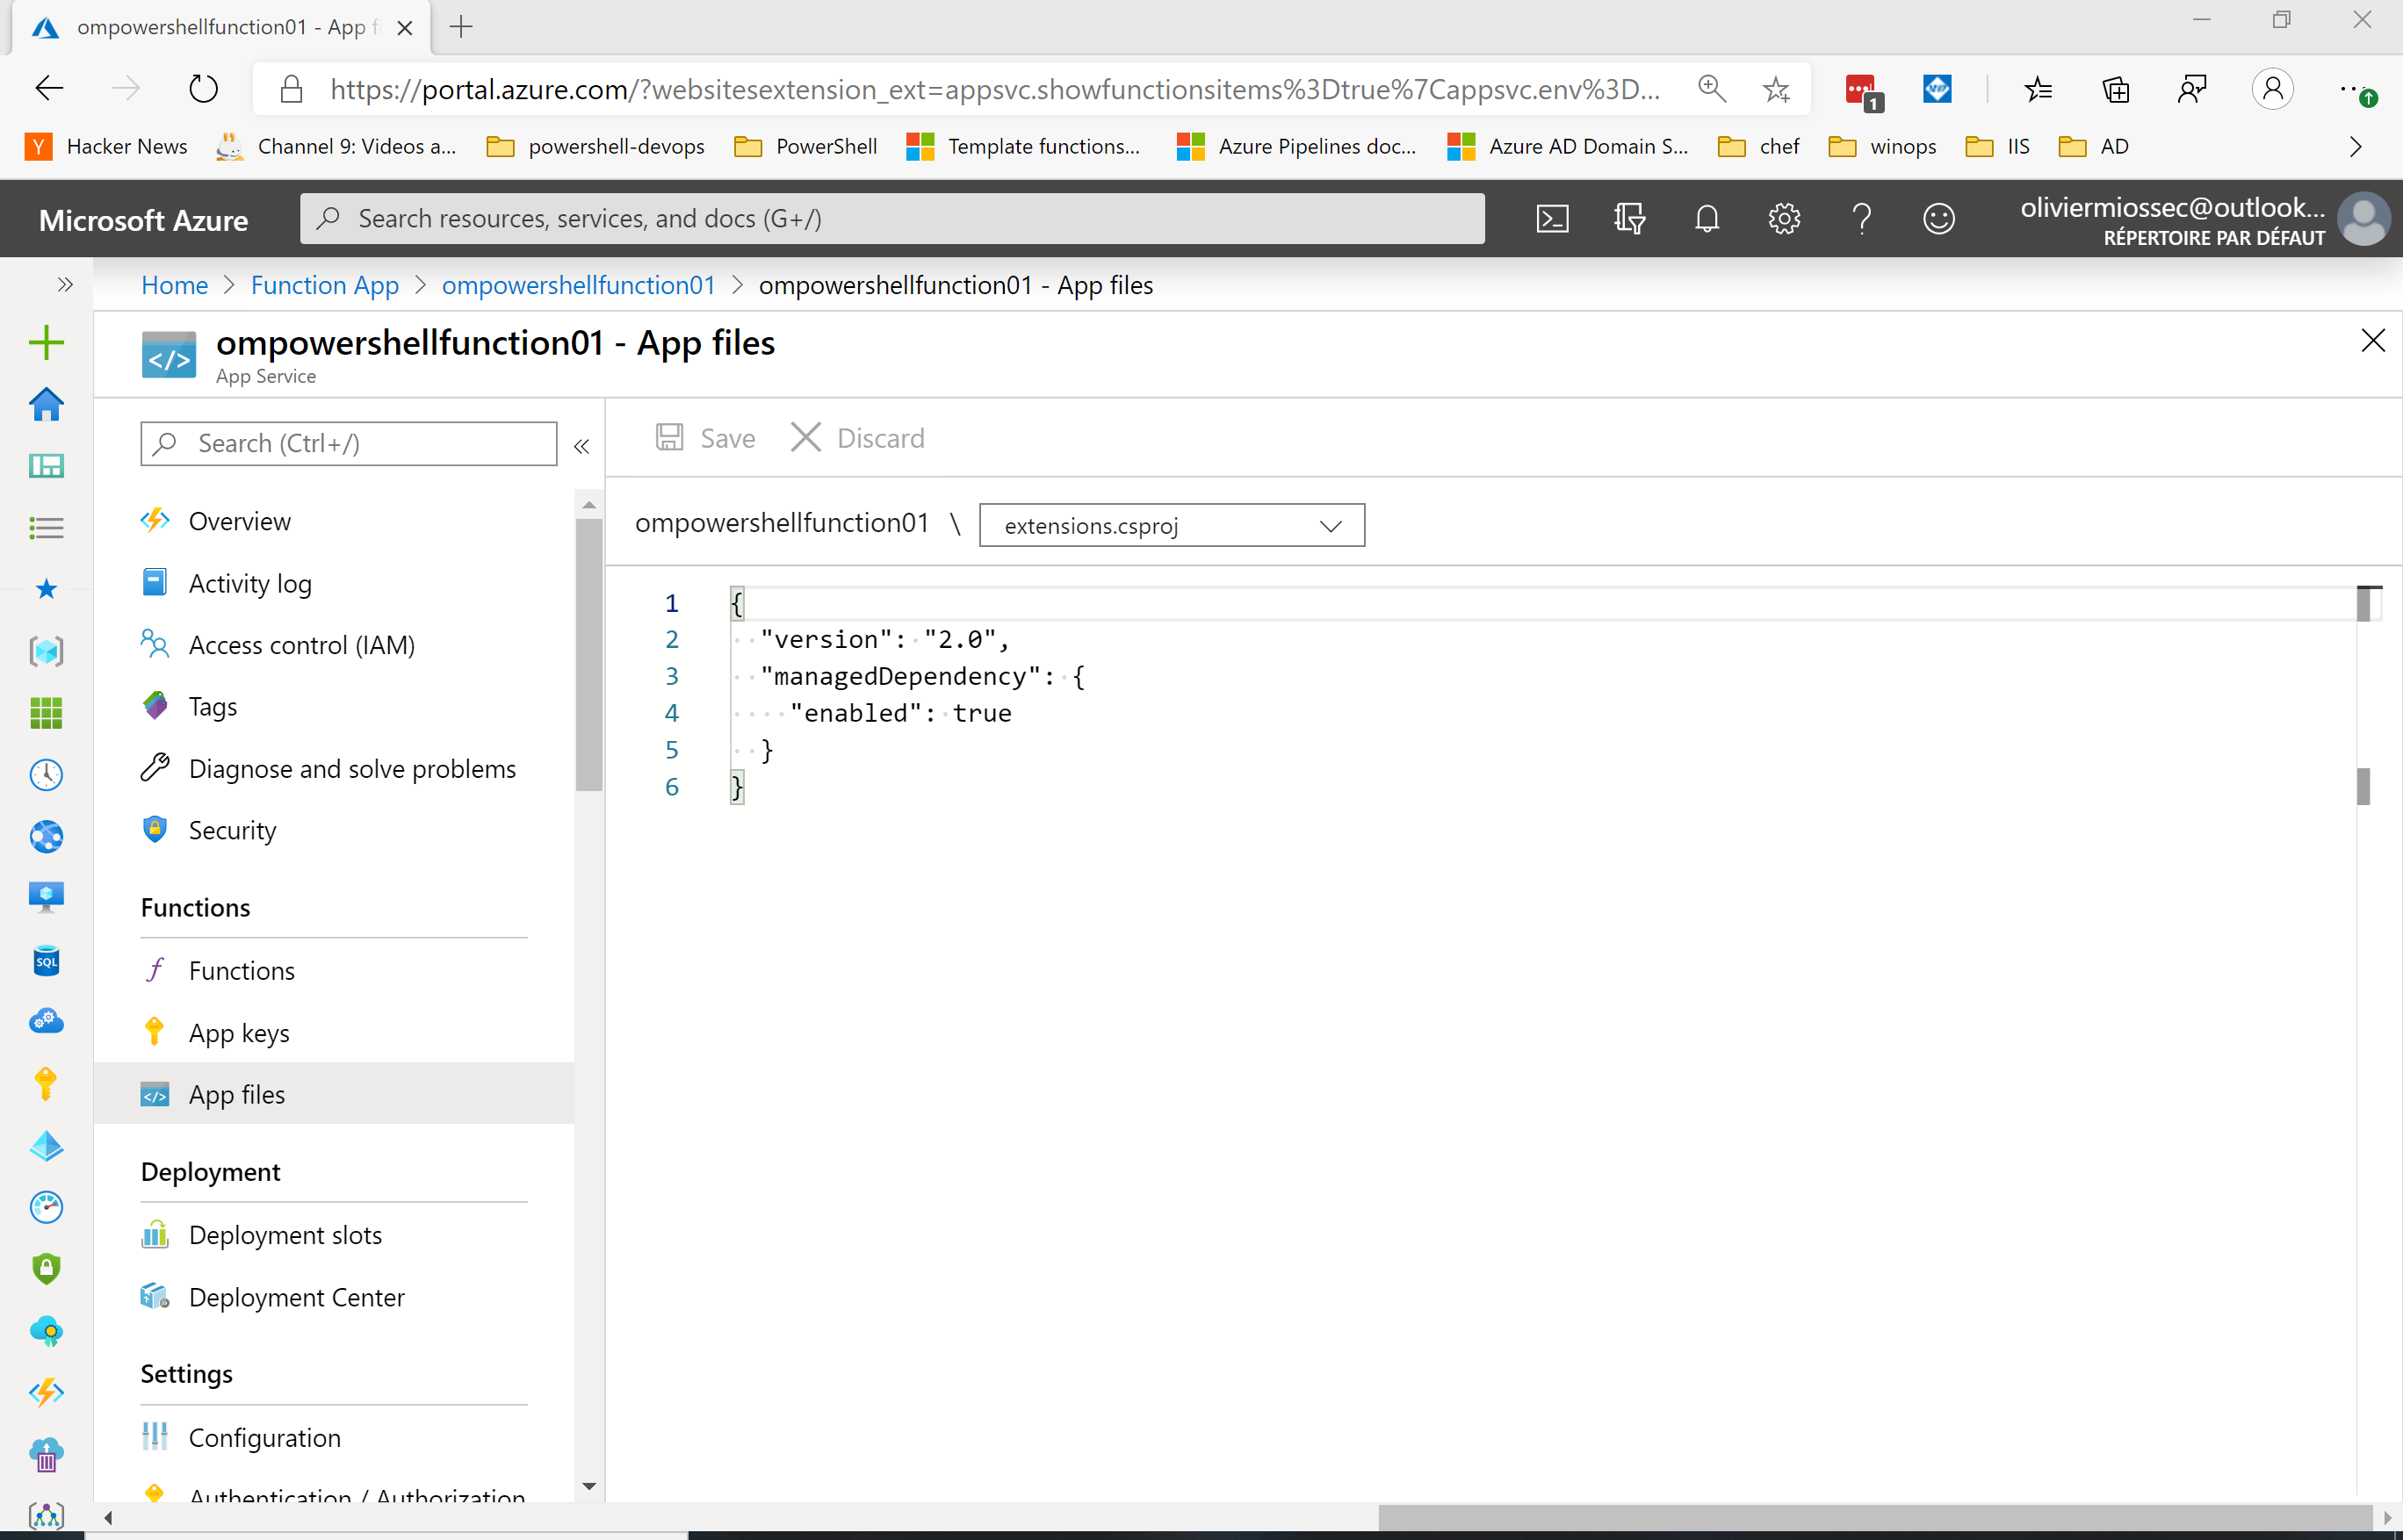2403x1540 pixels.
Task: Open the Hacker News bookmark
Action: [106, 147]
